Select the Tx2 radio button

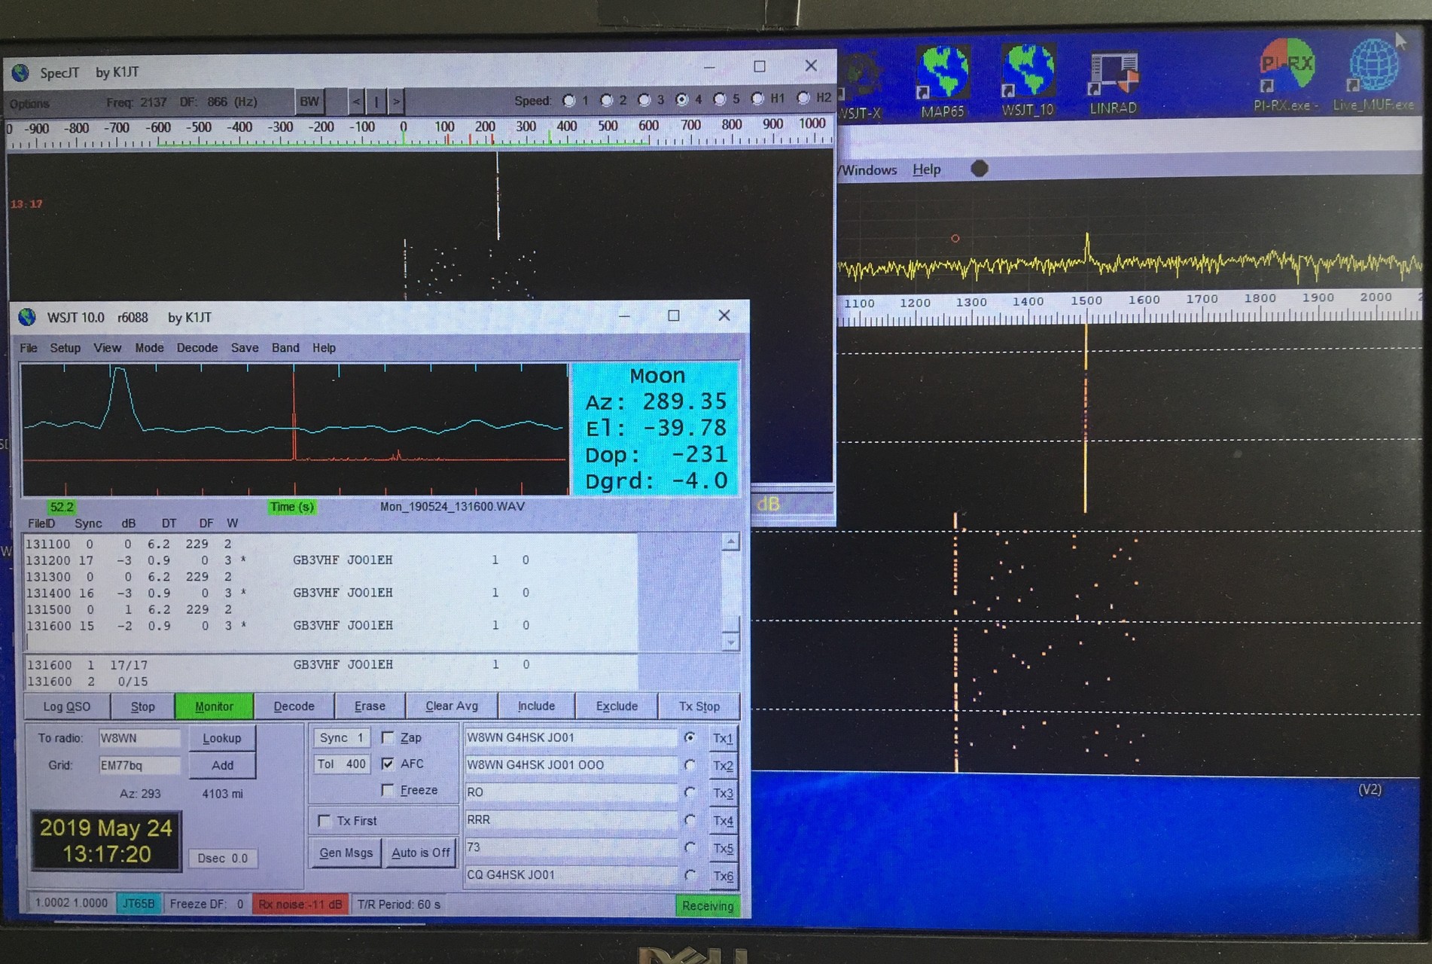690,765
